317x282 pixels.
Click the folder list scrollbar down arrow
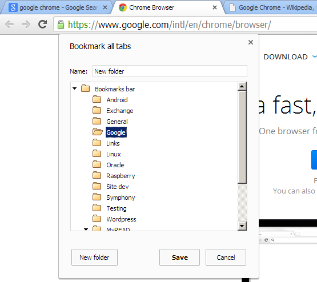pos(242,226)
